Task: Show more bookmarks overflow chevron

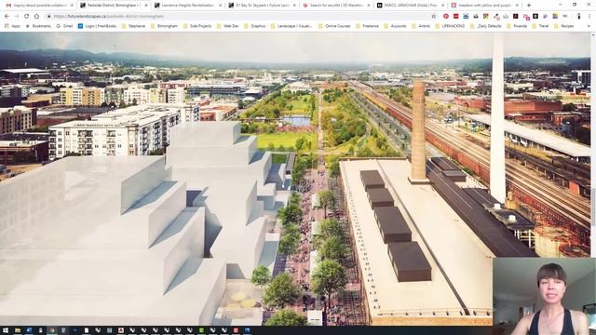Action: point(589,26)
